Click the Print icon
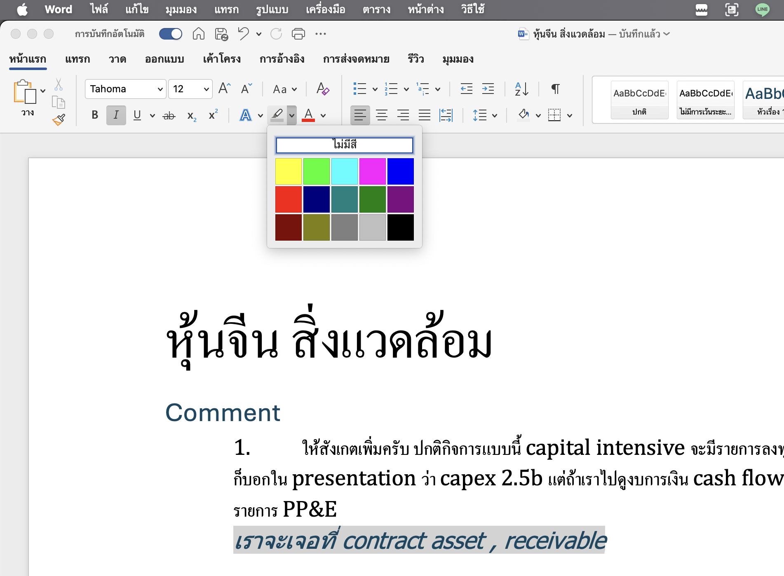 pos(298,34)
